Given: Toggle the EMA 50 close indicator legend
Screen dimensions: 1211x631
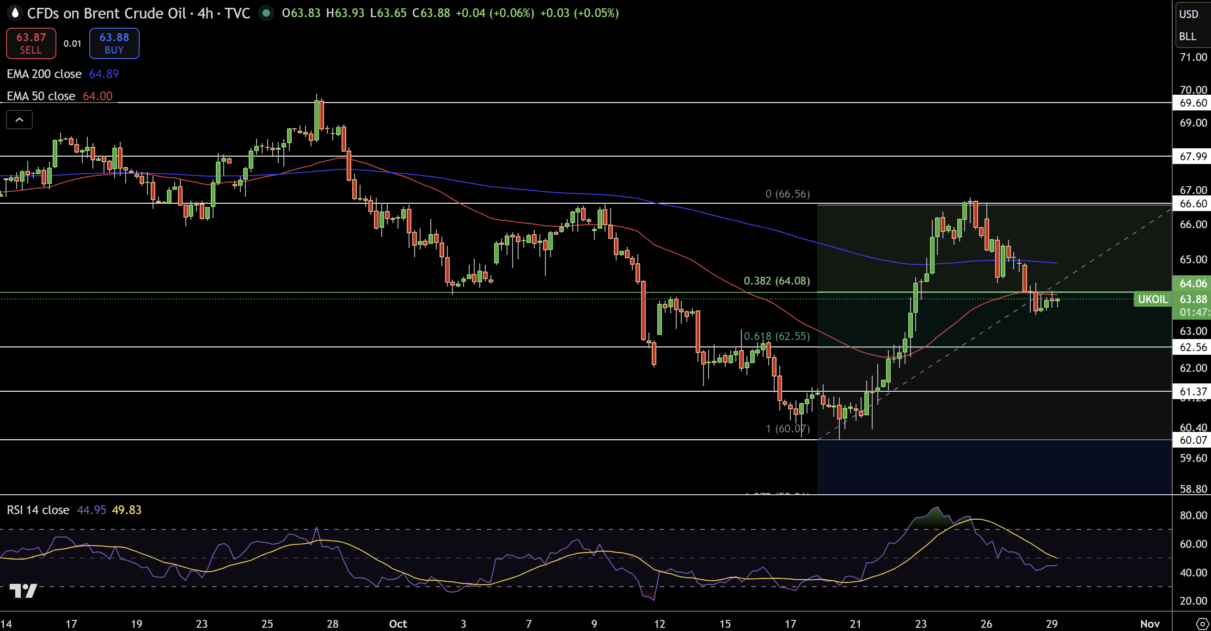Looking at the screenshot, I should click(41, 96).
